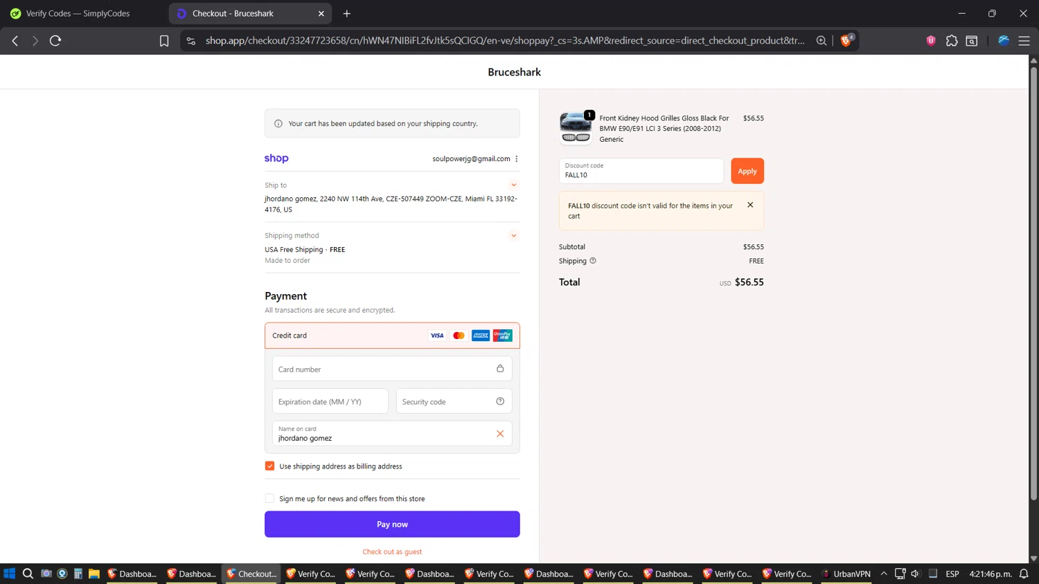Open new tab with plus button
The height and width of the screenshot is (584, 1039).
pyautogui.click(x=347, y=13)
